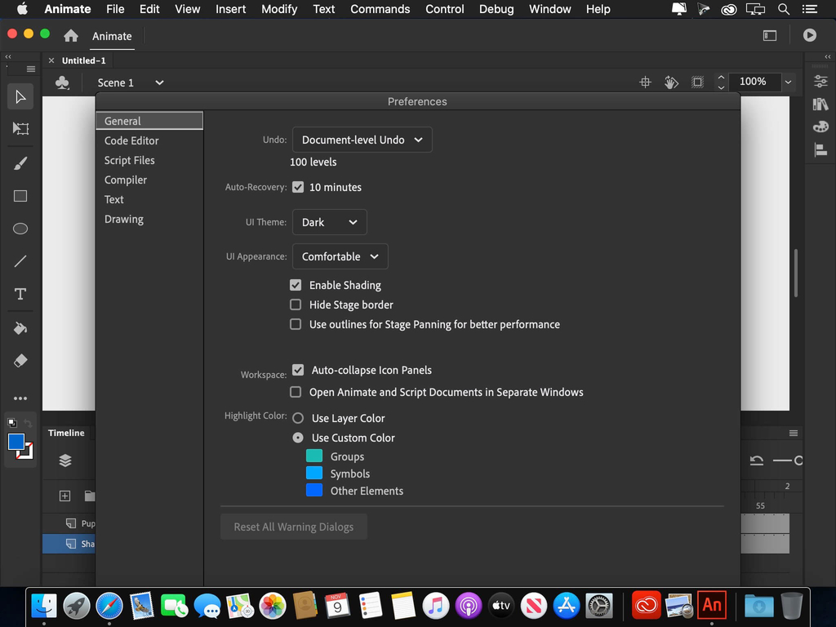Select the Line tool

20,261
